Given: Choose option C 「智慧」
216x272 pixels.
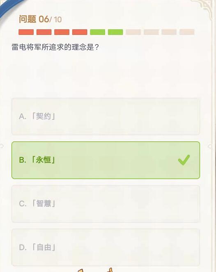Looking at the screenshot, I should [106, 203].
